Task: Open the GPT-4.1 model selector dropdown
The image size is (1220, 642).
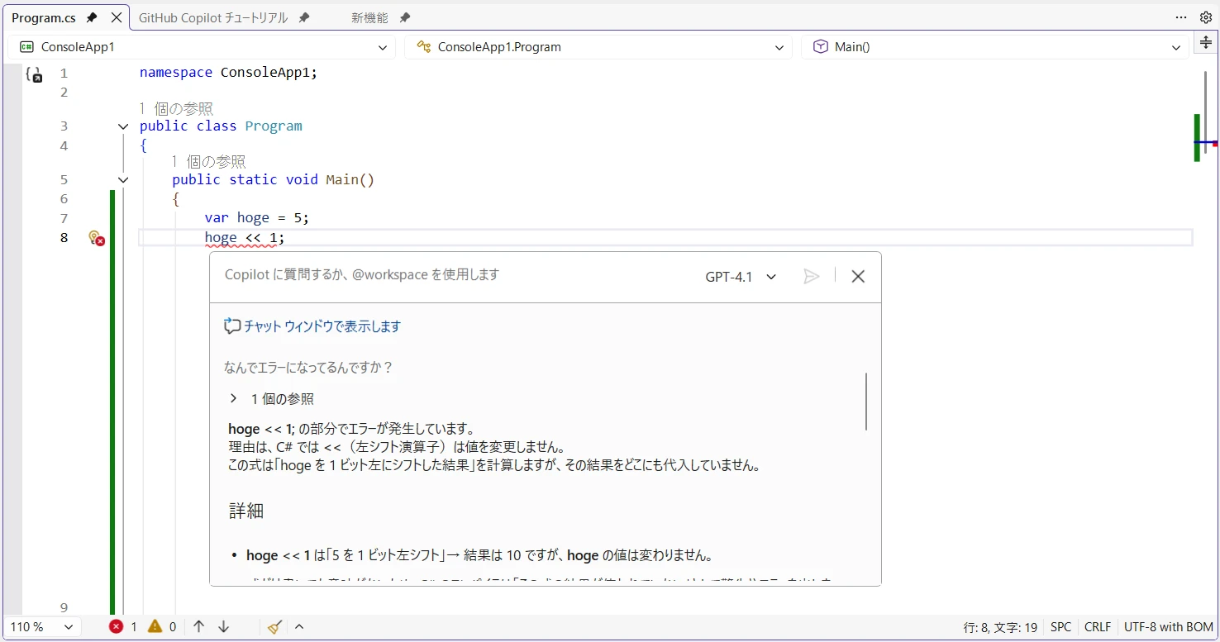Action: point(741,277)
